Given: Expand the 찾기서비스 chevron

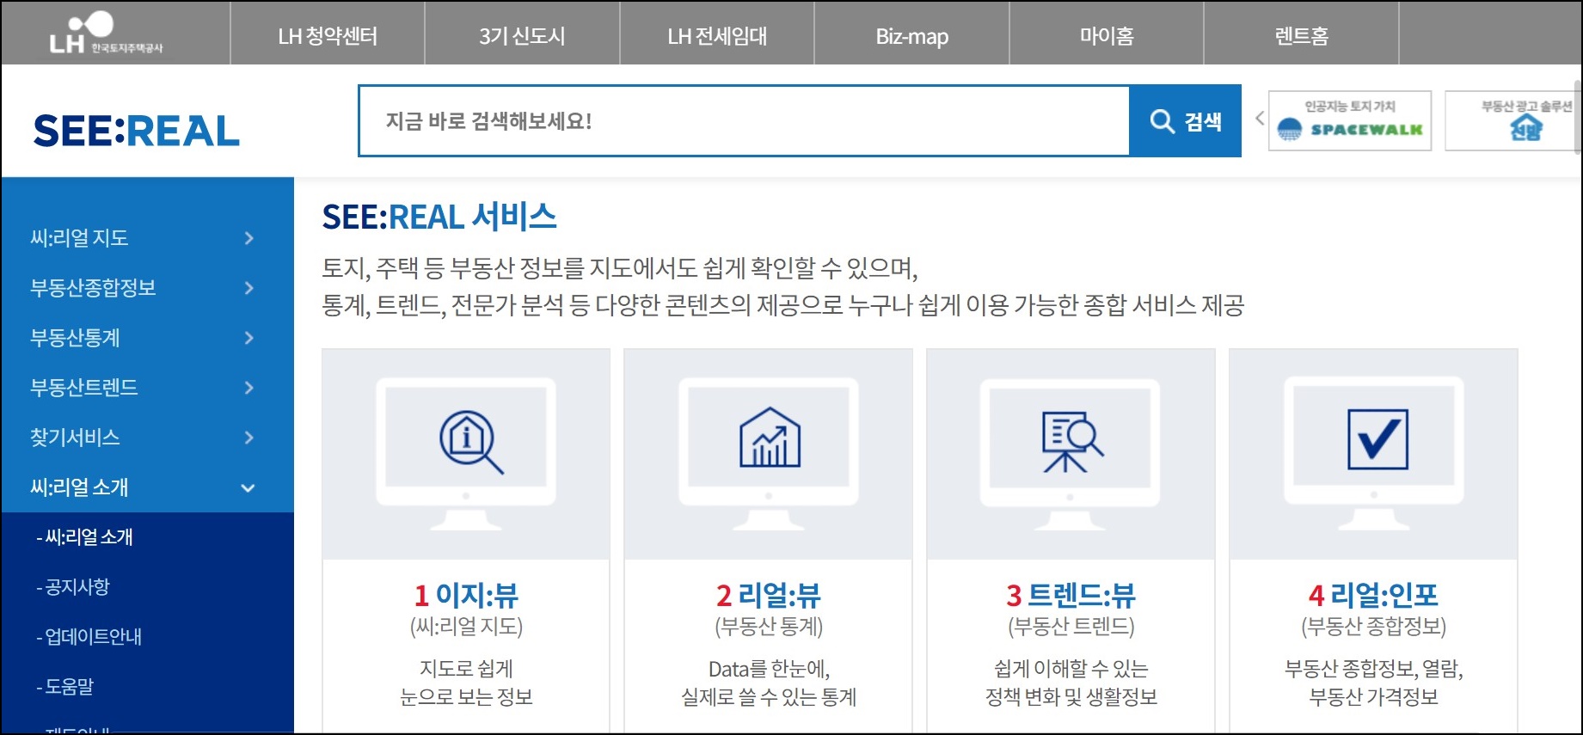Looking at the screenshot, I should click(x=248, y=438).
